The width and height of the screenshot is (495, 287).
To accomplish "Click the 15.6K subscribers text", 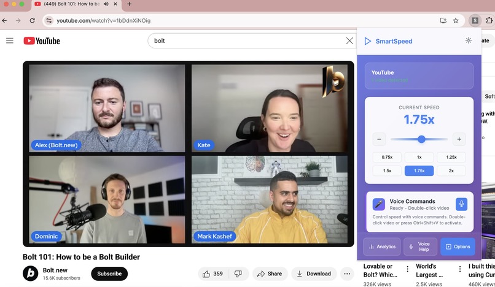I will tap(61, 278).
